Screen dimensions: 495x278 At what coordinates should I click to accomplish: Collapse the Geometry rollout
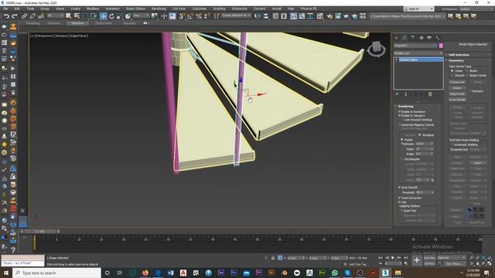456,60
